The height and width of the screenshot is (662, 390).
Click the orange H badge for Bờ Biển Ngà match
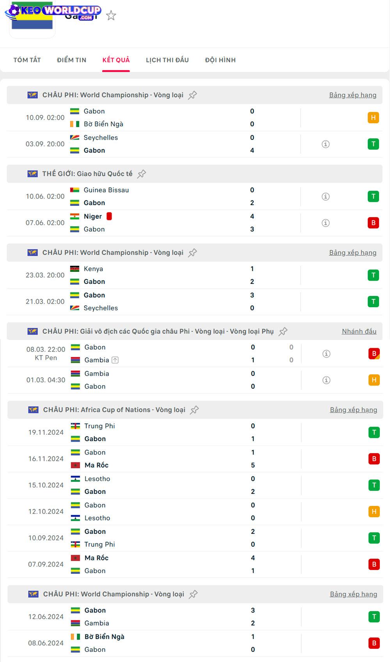pyautogui.click(x=373, y=118)
